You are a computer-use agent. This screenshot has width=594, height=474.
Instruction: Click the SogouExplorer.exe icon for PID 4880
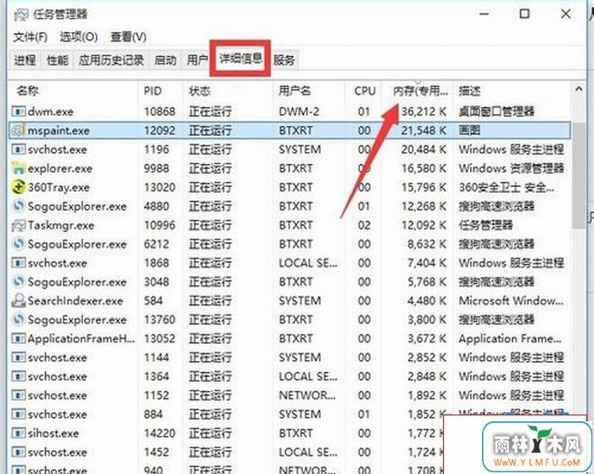[18, 206]
